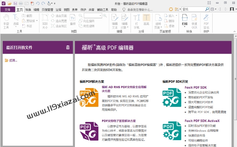This screenshot has width=237, height=147.
Task: Open the Foxit PDF SDK ActiveX link
Action: (202, 121)
